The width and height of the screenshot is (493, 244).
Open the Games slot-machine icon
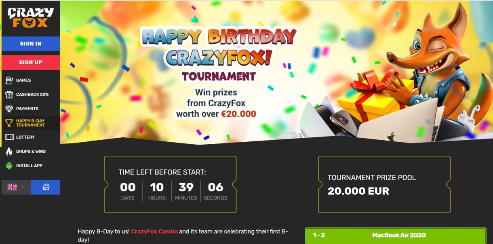click(9, 80)
